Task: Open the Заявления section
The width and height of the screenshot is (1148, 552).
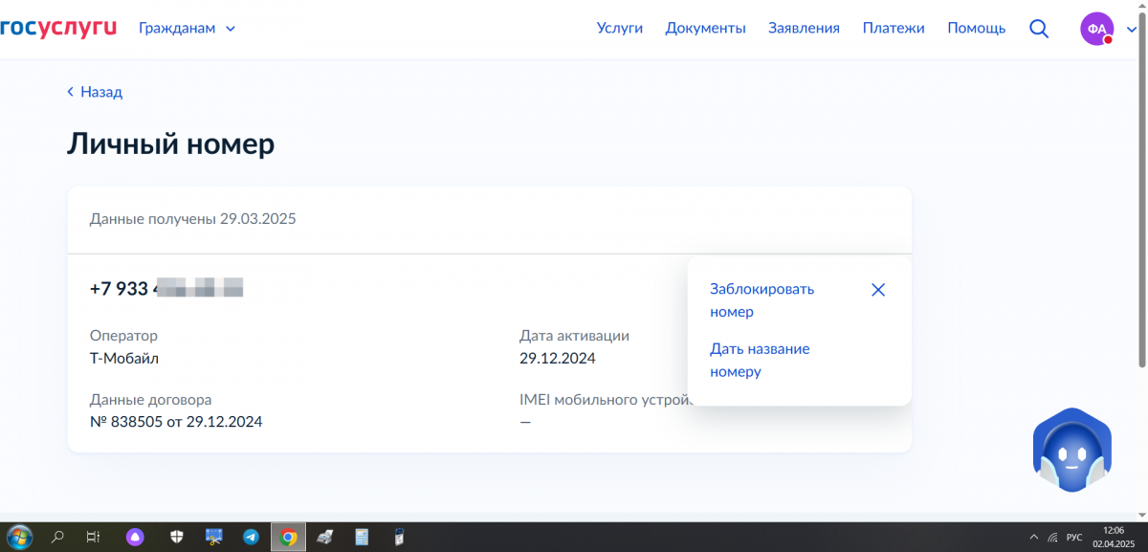Action: 804,29
